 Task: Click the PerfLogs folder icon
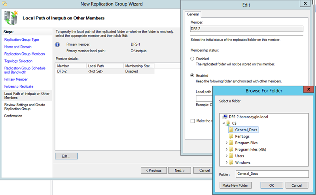tap(231, 136)
